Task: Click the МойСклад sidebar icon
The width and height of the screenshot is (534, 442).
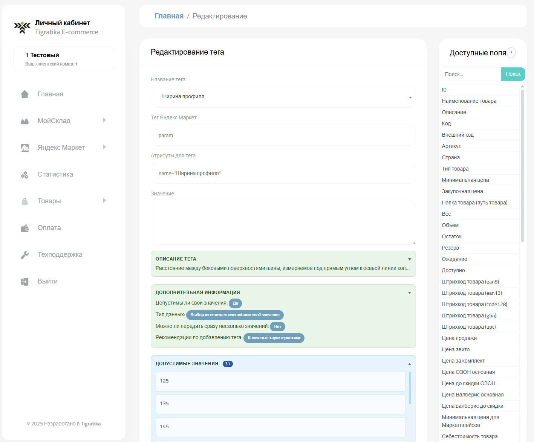Action: coord(24,121)
